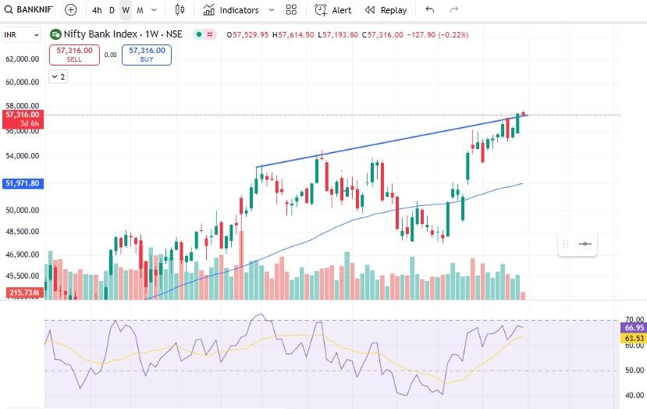Switch to the 4h timeframe
This screenshot has height=409, width=647.
97,10
